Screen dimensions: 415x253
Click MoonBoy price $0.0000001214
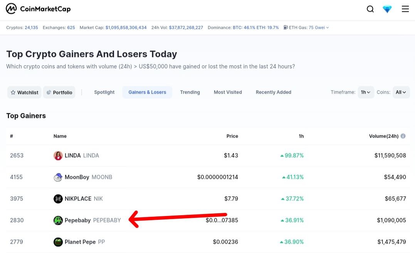[x=218, y=177]
